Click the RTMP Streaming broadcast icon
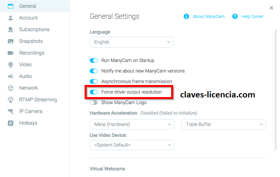 click(11, 100)
